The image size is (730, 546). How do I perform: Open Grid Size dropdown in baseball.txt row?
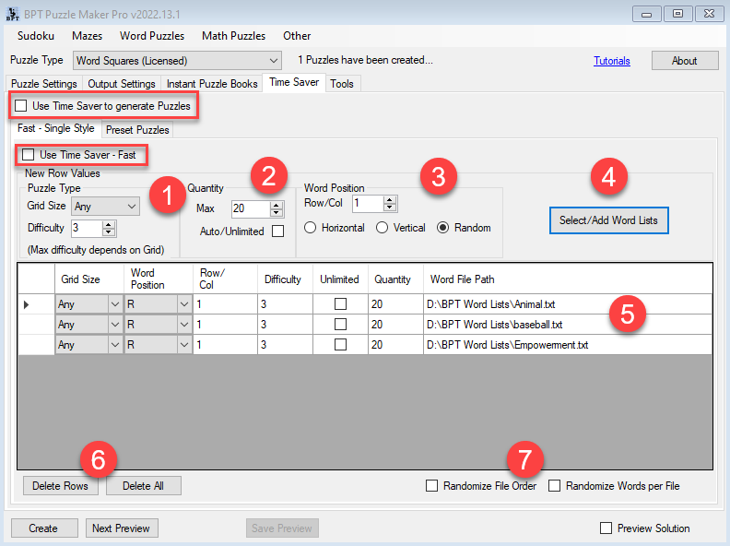pyautogui.click(x=115, y=325)
